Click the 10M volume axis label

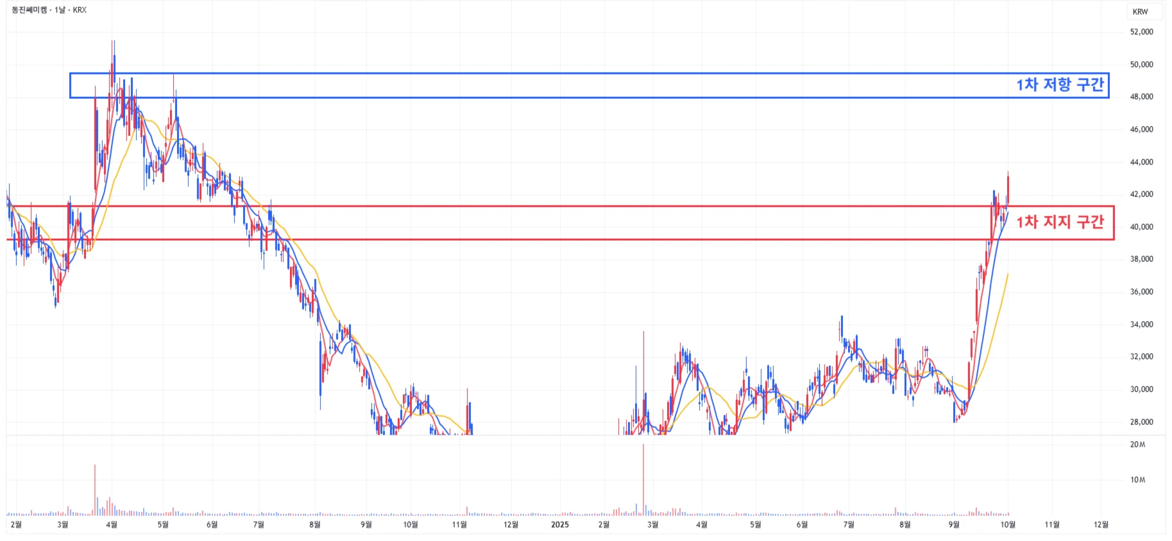coord(1137,480)
